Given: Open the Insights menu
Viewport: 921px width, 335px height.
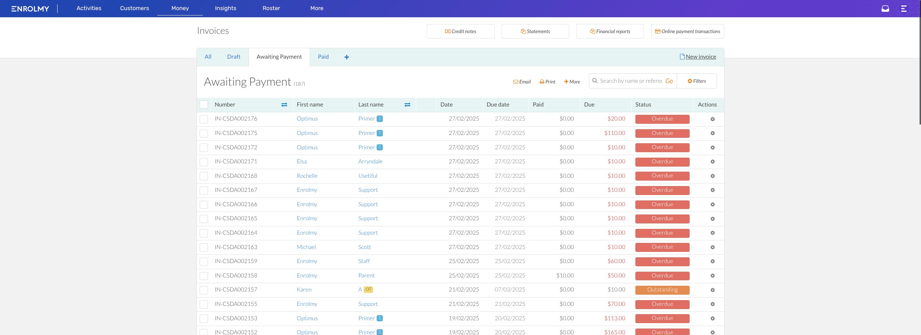Looking at the screenshot, I should click(x=226, y=8).
